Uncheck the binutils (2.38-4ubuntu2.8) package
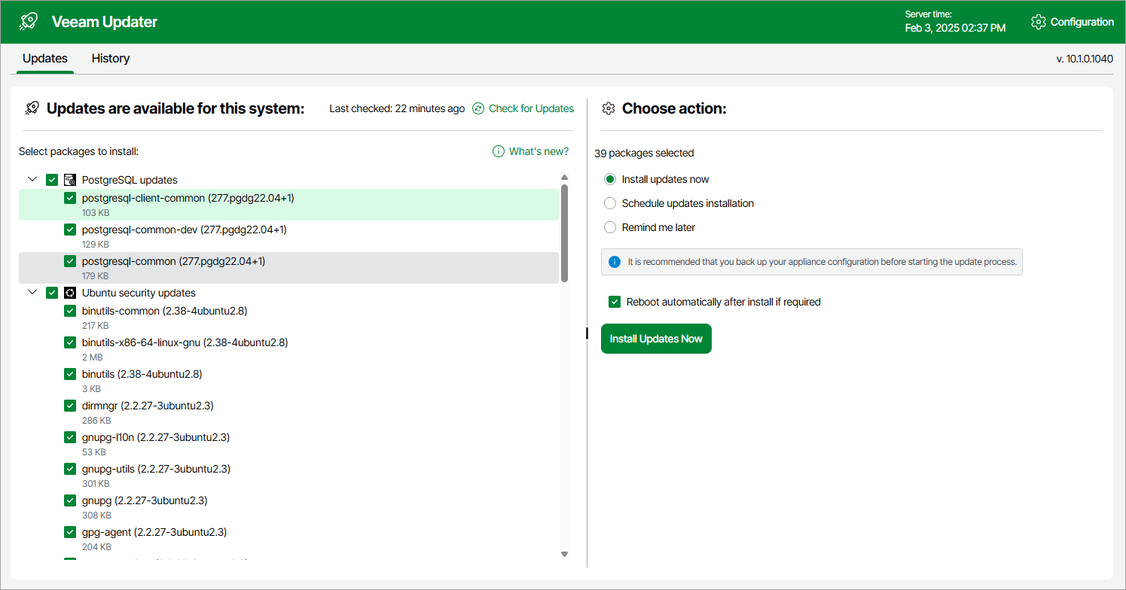Viewport: 1126px width, 590px height. coord(70,374)
